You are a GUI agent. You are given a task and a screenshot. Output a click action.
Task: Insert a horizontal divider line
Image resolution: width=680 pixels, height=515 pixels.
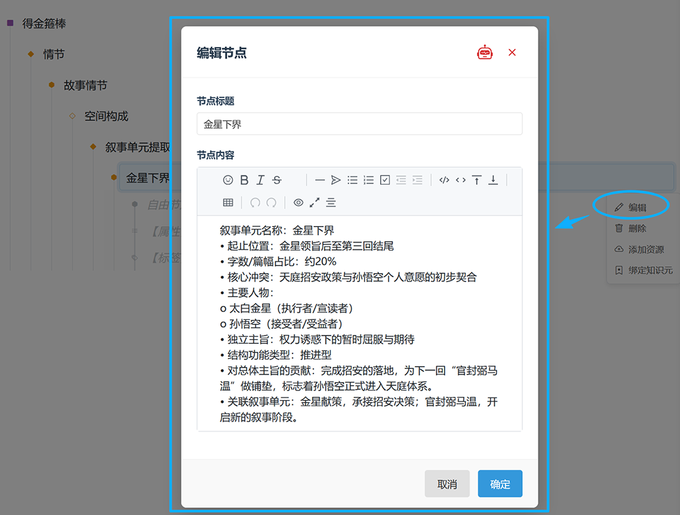pos(320,180)
